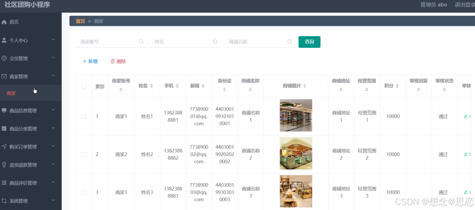The height and width of the screenshot is (210, 475).
Task: Check the row checkbox for 商家2
Action: [x=83, y=154]
